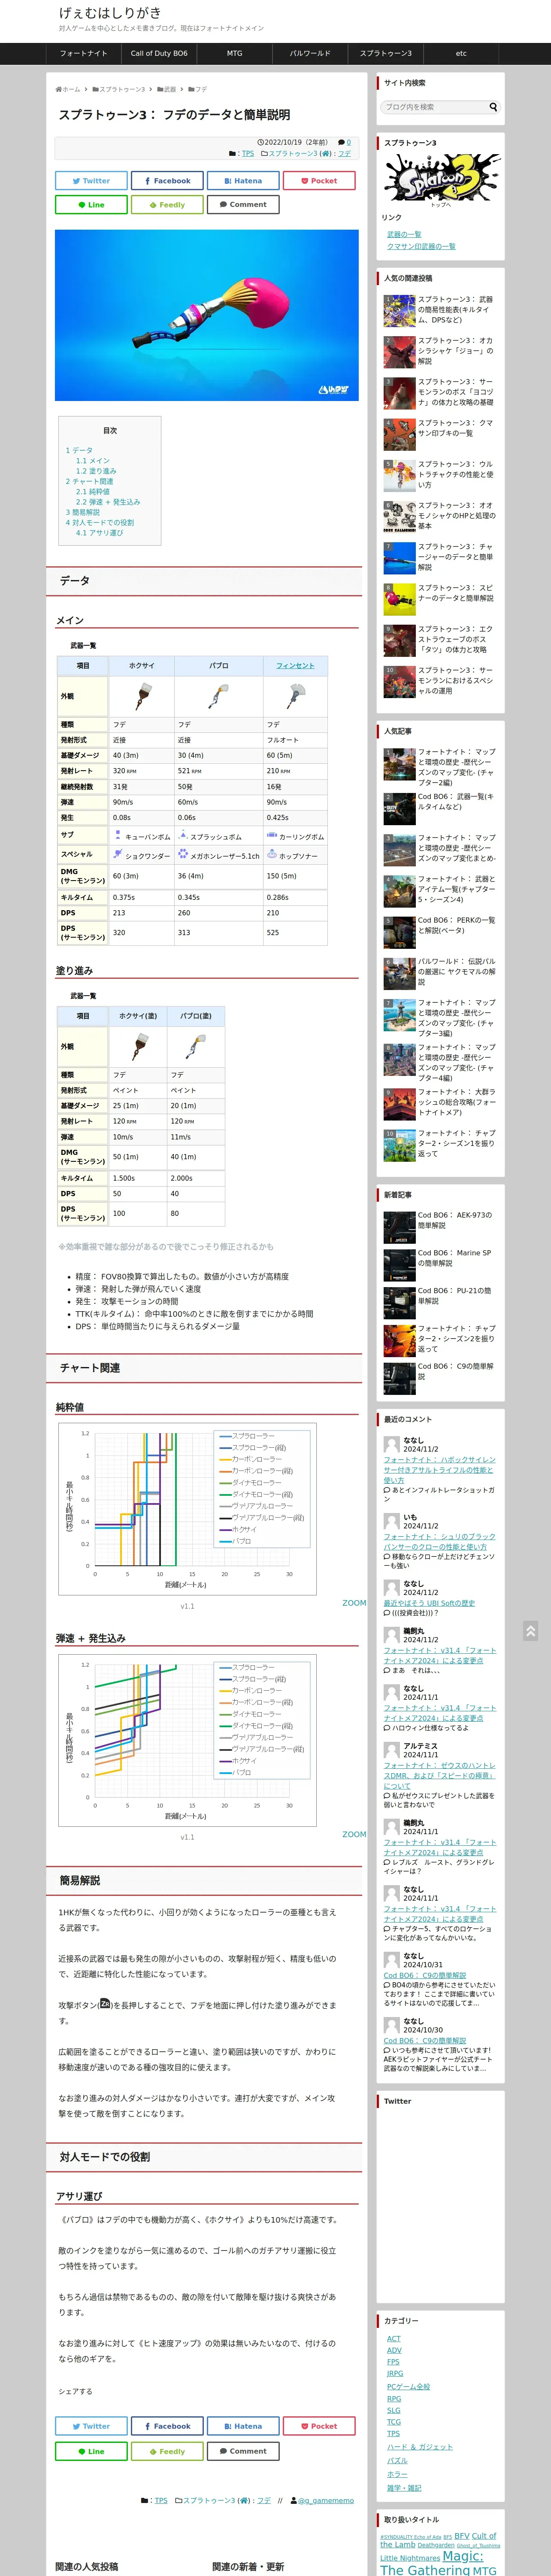Click ZOOM link under 弾速+発生込み chart

click(354, 1834)
